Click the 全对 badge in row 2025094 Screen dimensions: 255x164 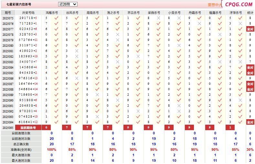coord(250,122)
